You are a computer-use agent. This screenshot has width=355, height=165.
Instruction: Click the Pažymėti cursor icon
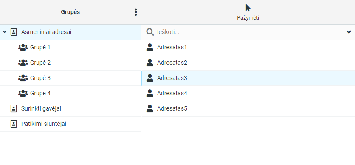248,8
